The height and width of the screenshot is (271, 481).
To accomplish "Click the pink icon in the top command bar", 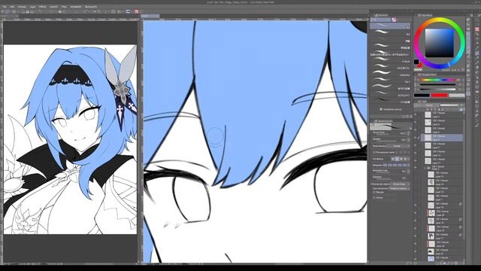I will click(137, 11).
